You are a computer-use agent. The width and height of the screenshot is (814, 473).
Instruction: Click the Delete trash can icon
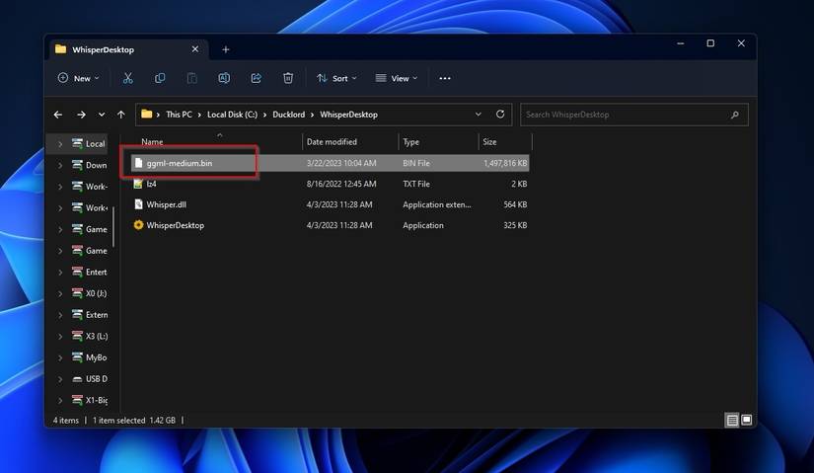[288, 78]
